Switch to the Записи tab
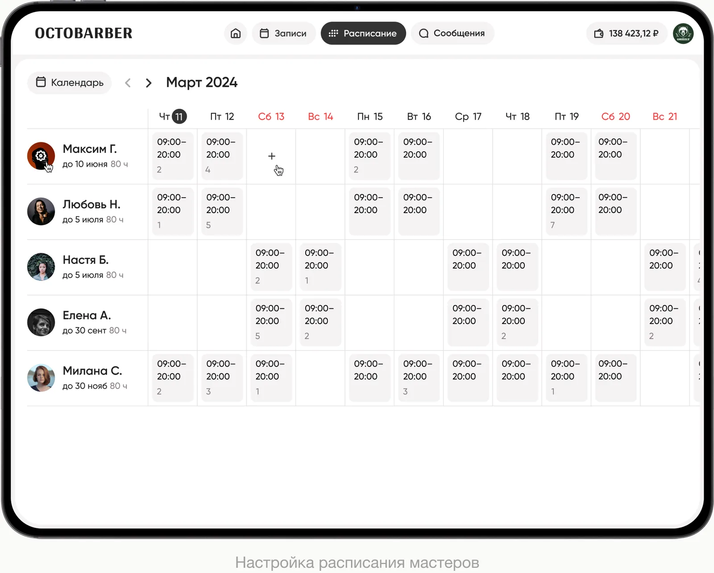714x573 pixels. click(x=283, y=33)
